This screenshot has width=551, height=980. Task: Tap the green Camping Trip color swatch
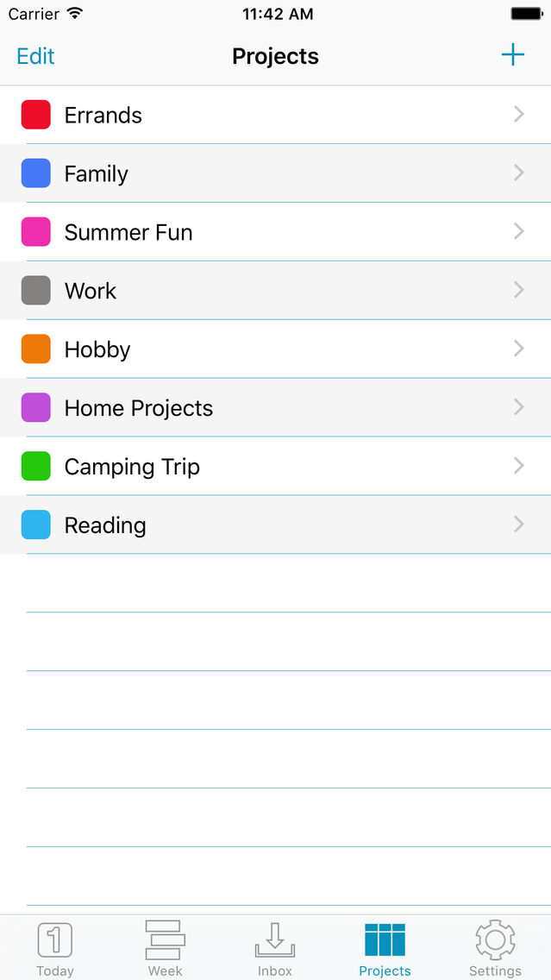click(35, 466)
